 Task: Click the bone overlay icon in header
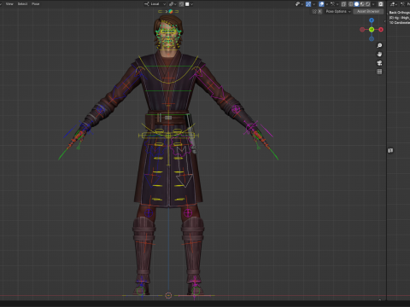tap(333, 4)
